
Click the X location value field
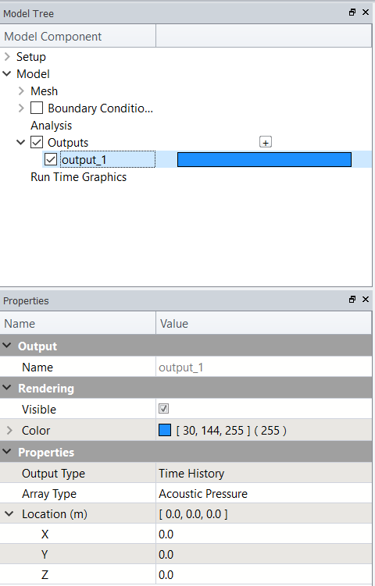point(263,534)
